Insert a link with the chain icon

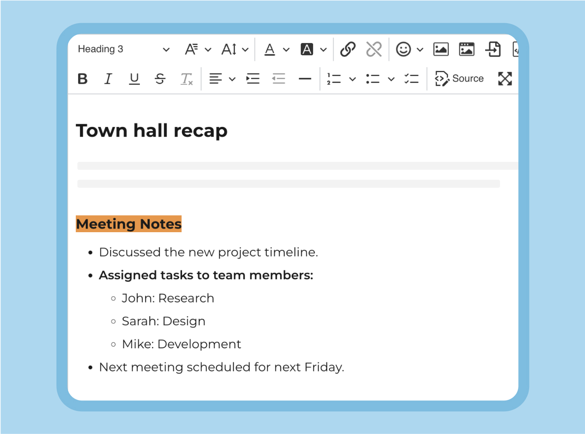pyautogui.click(x=348, y=49)
